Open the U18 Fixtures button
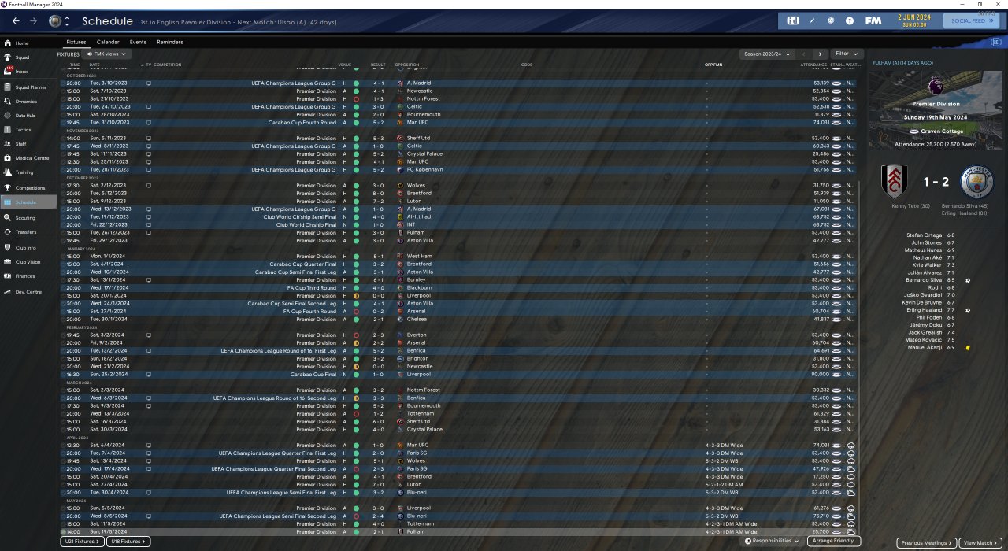 coord(128,542)
